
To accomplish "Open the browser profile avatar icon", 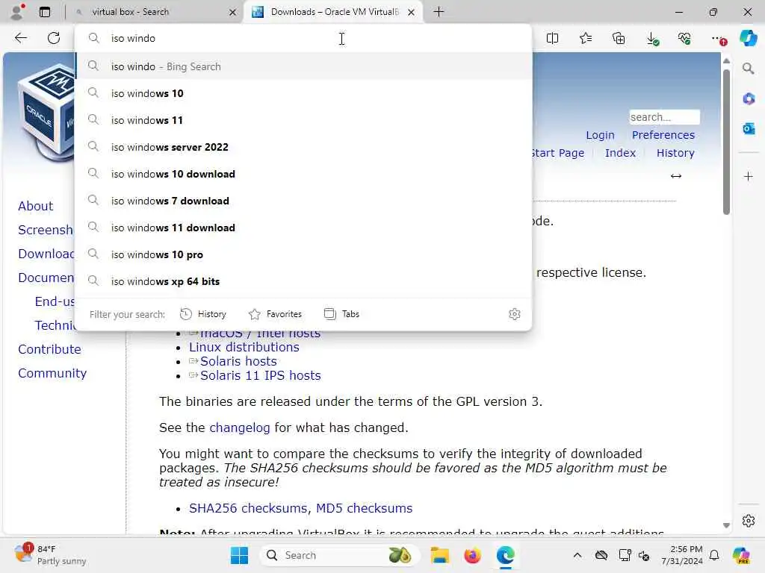I will 16,12.
